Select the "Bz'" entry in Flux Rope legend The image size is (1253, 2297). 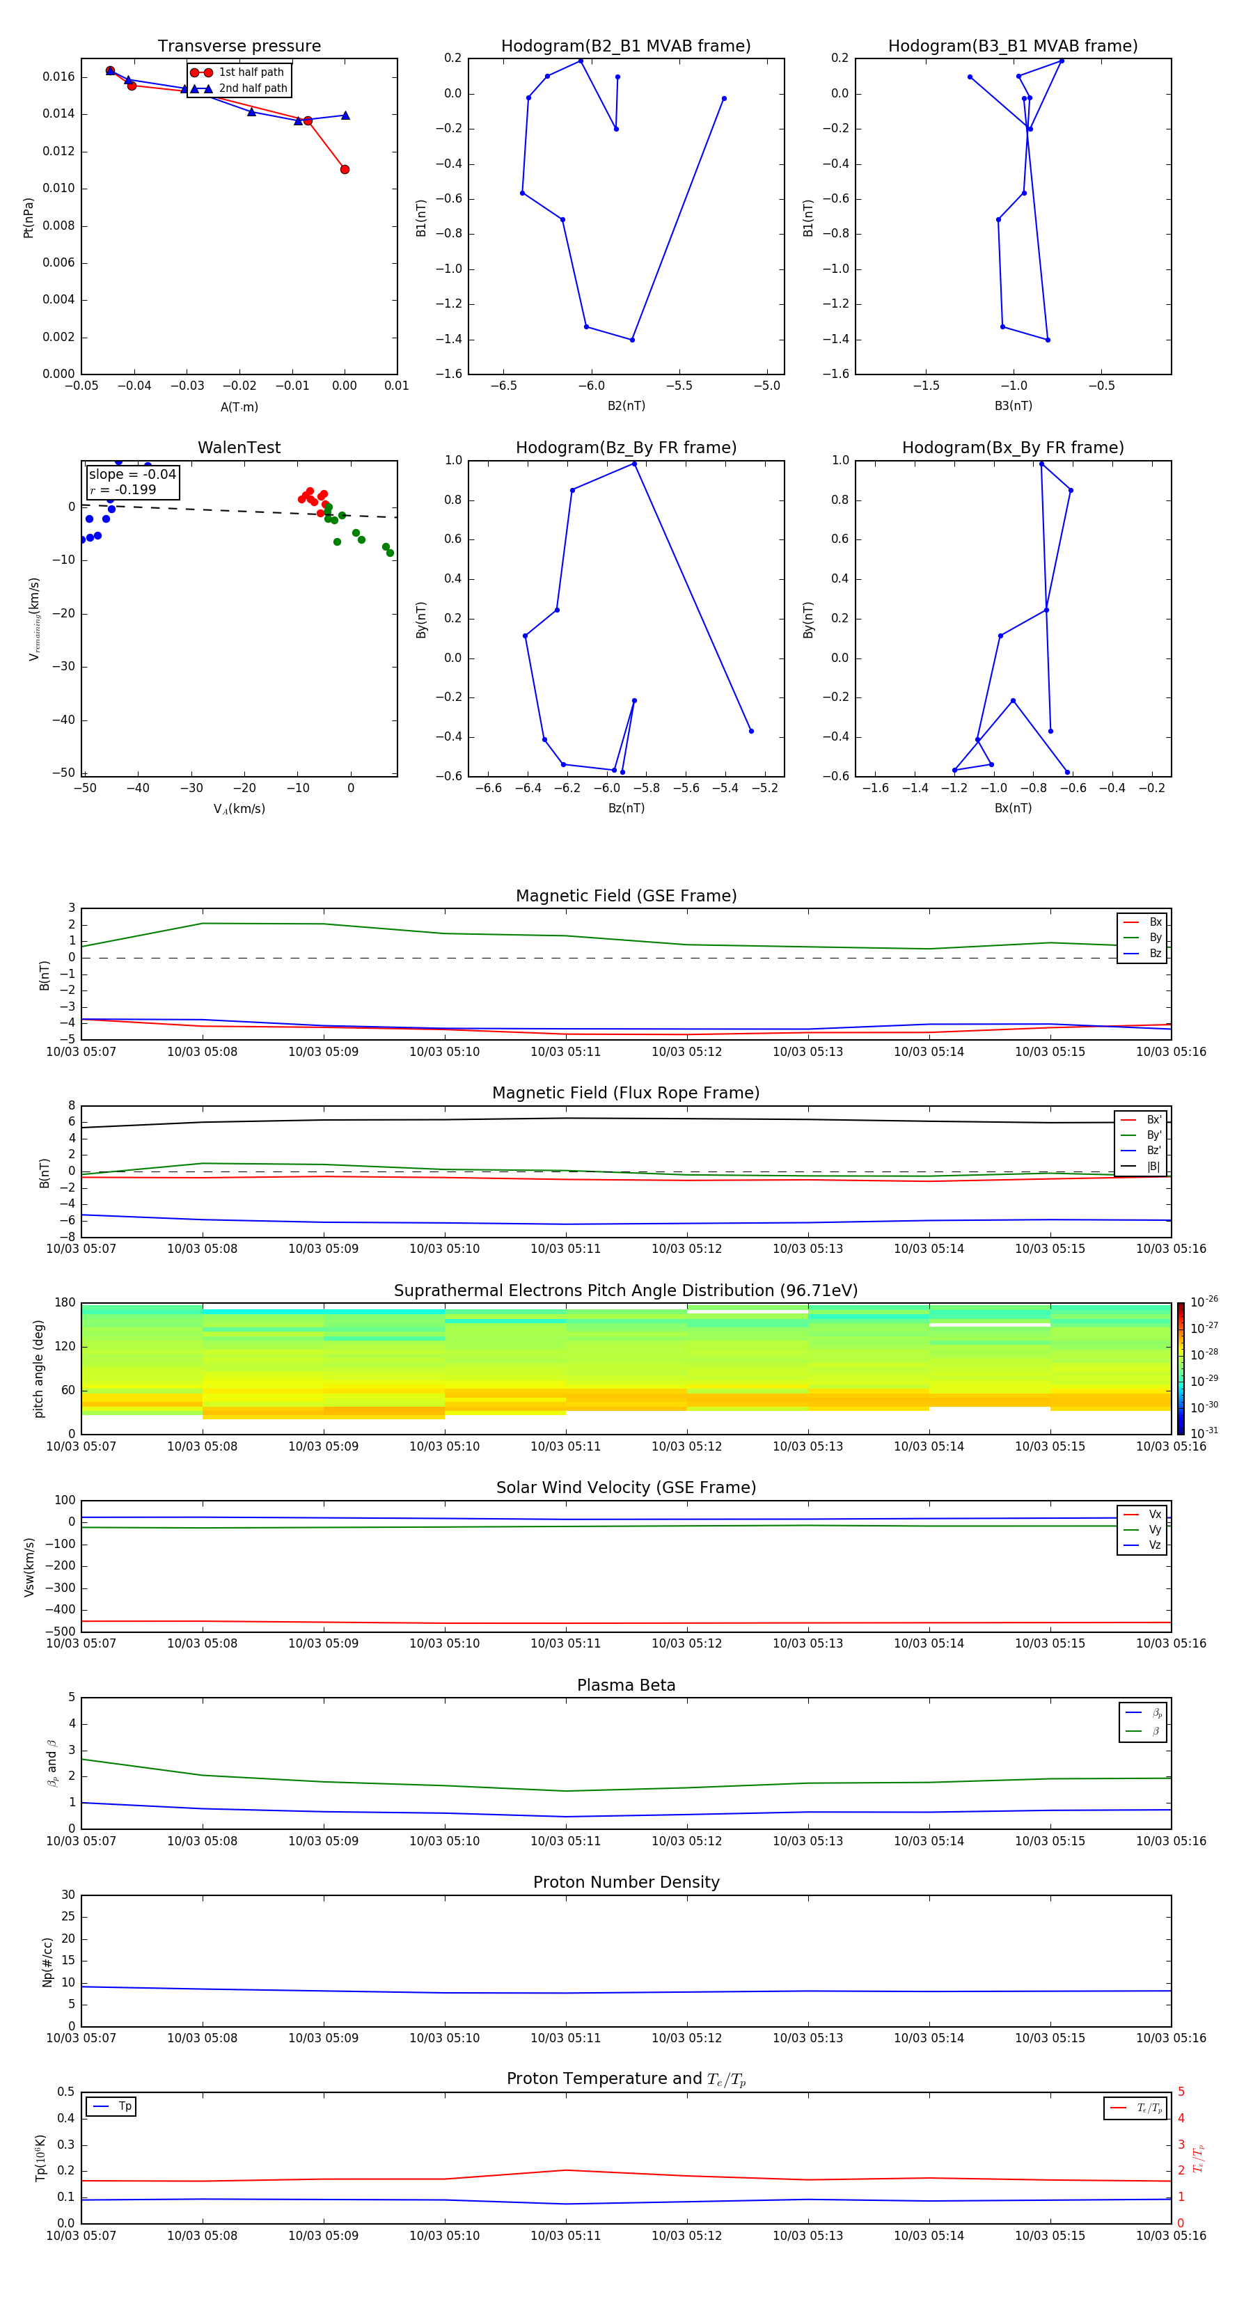pyautogui.click(x=1142, y=1151)
